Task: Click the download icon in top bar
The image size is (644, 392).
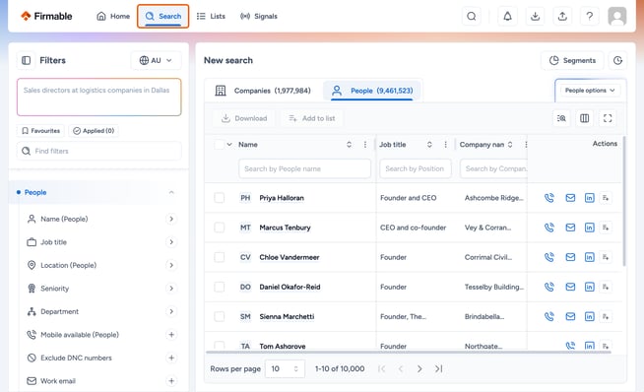Action: (x=535, y=16)
